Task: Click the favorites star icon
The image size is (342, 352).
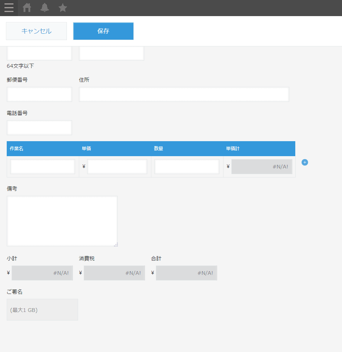Action: point(63,8)
